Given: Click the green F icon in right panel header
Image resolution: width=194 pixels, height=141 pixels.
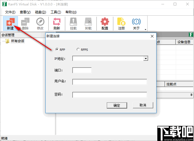Looking at the screenshot, I should coord(191,35).
